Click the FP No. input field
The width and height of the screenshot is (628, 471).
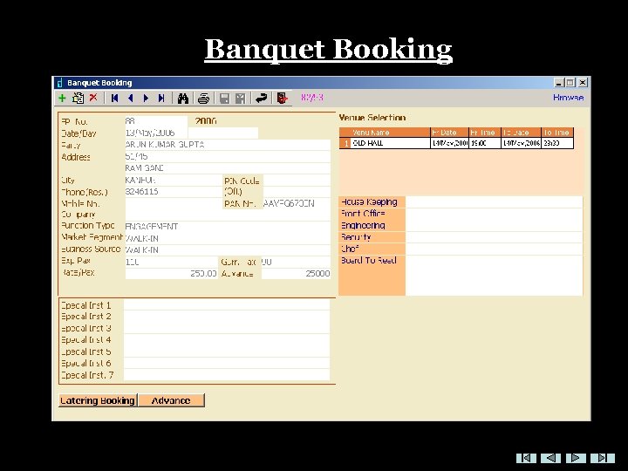pos(156,121)
